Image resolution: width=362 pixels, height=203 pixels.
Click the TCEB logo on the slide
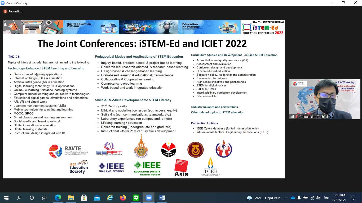(x=210, y=167)
